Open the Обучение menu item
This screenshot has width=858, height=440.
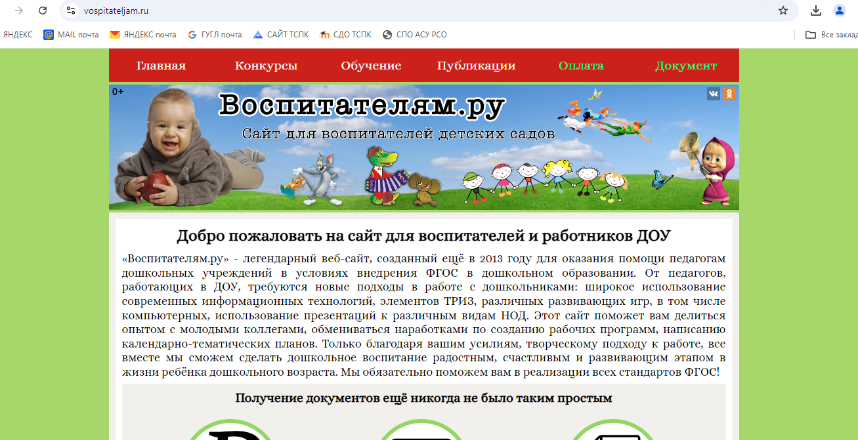(371, 66)
